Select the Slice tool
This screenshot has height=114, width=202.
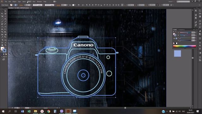[5, 42]
